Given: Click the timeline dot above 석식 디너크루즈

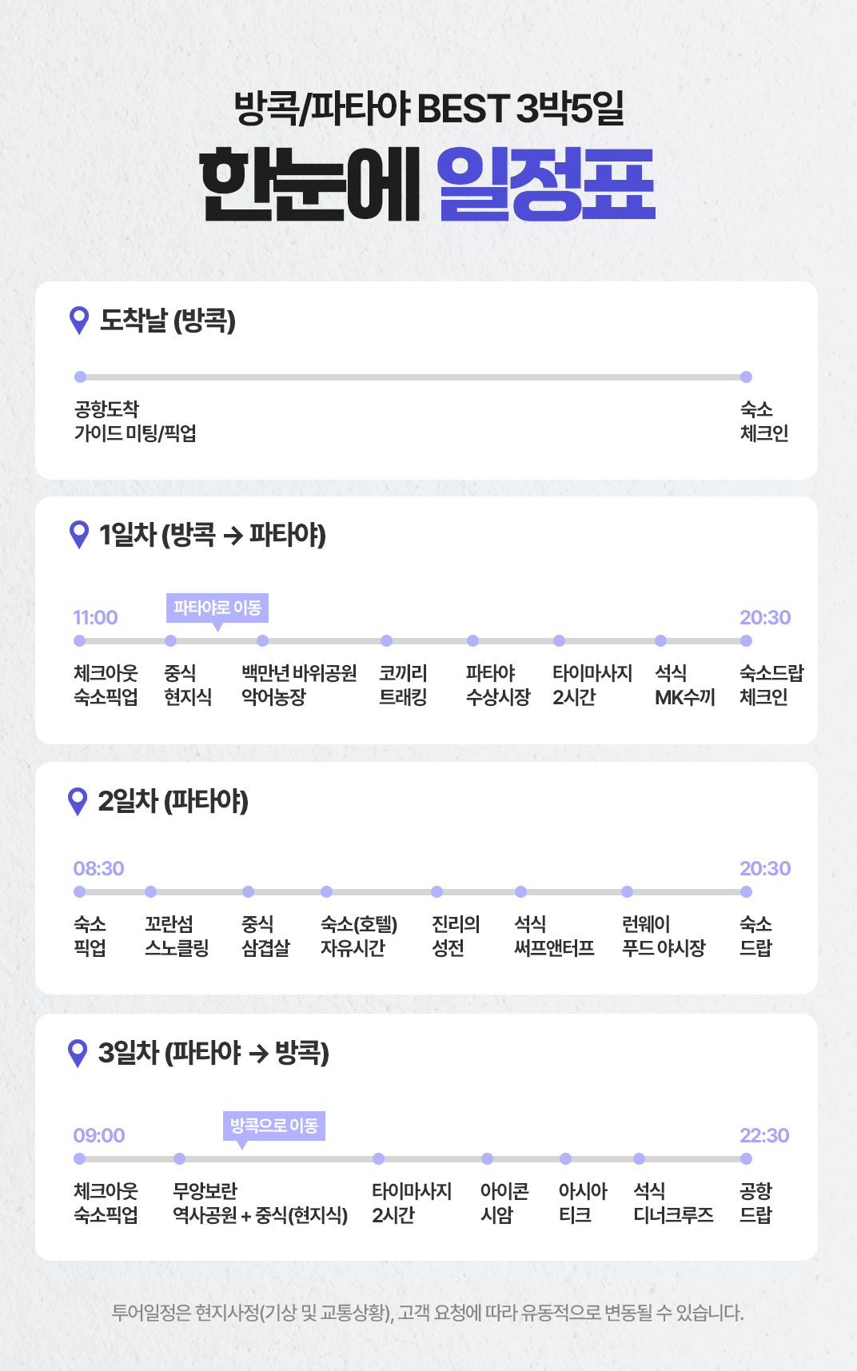Looking at the screenshot, I should pyautogui.click(x=639, y=1159).
